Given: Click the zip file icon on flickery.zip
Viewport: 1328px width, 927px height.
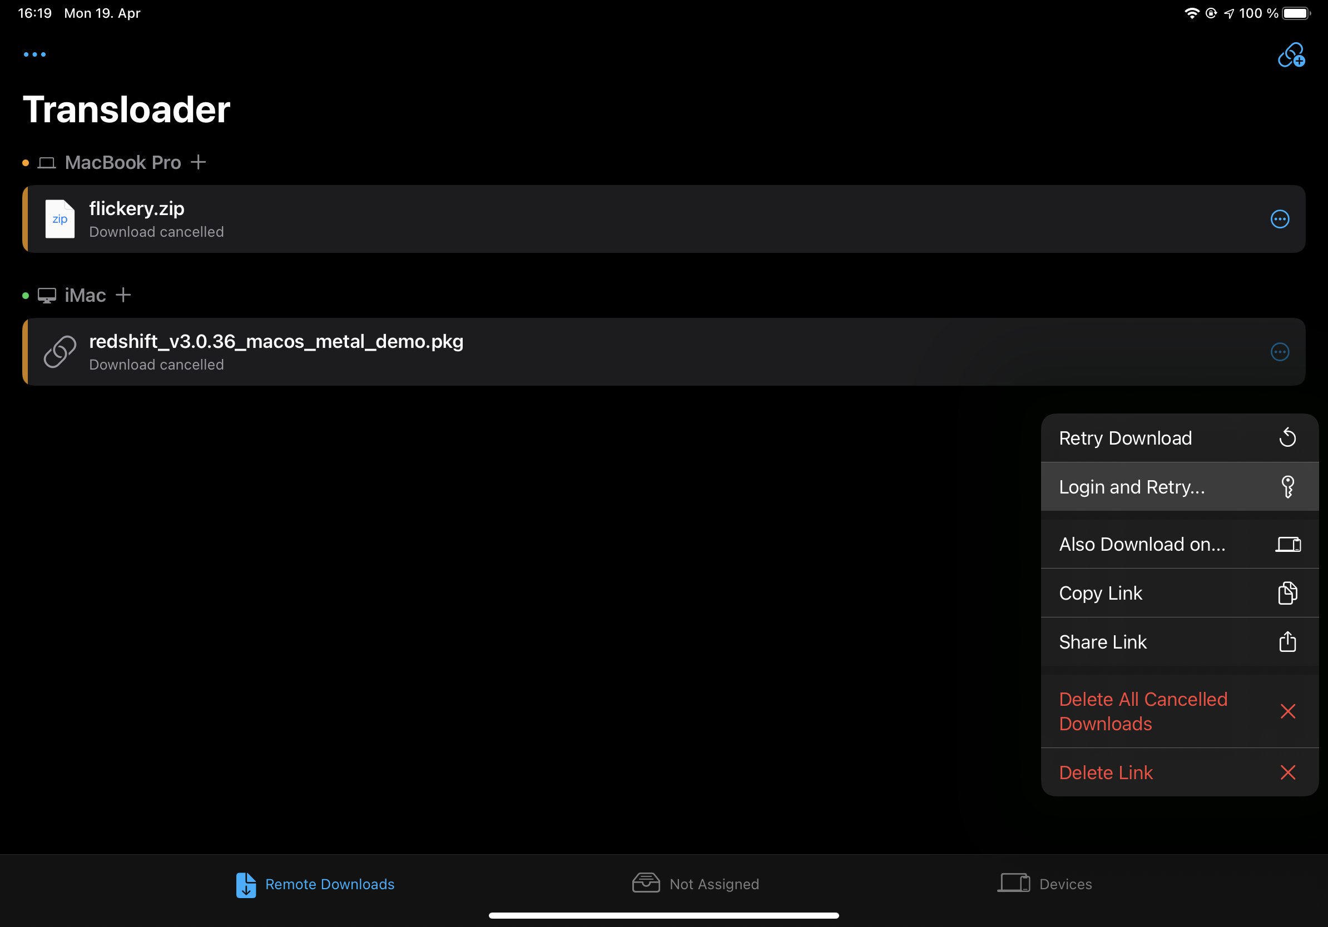Looking at the screenshot, I should coord(60,219).
